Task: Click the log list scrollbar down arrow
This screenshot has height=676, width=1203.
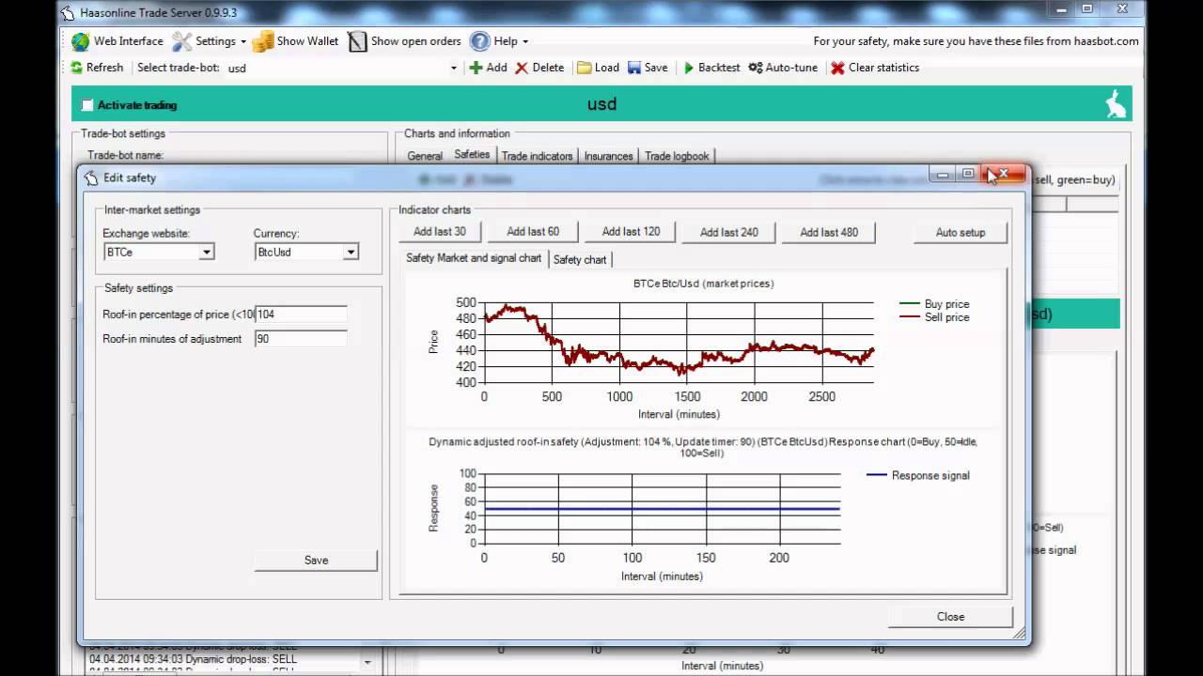Action: click(x=367, y=662)
